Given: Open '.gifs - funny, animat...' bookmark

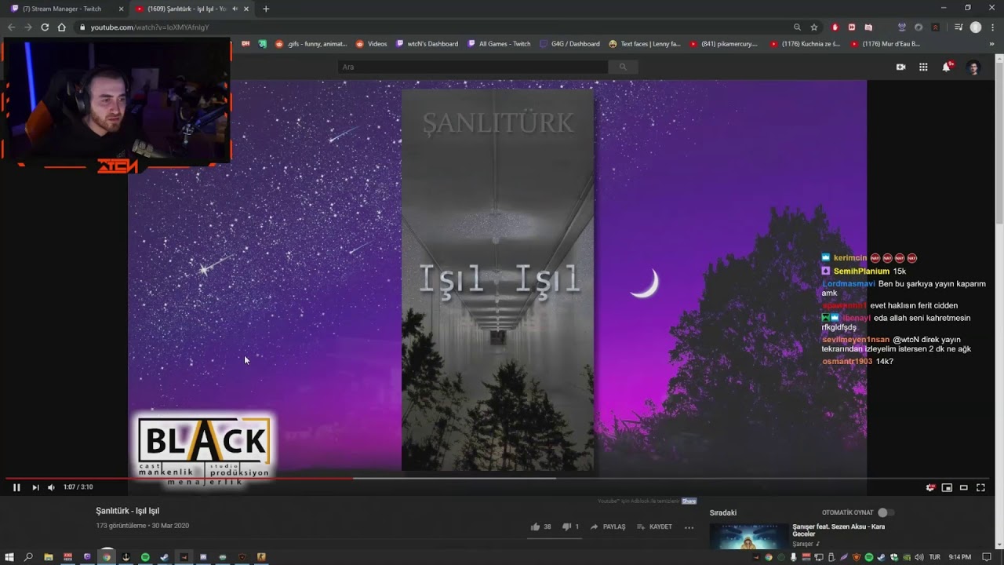Looking at the screenshot, I should [x=311, y=44].
